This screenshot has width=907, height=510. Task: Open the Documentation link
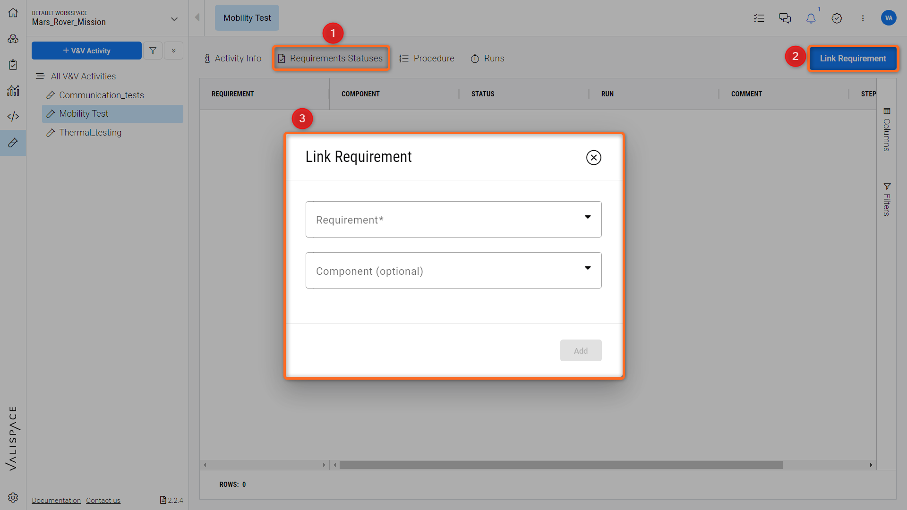56,501
